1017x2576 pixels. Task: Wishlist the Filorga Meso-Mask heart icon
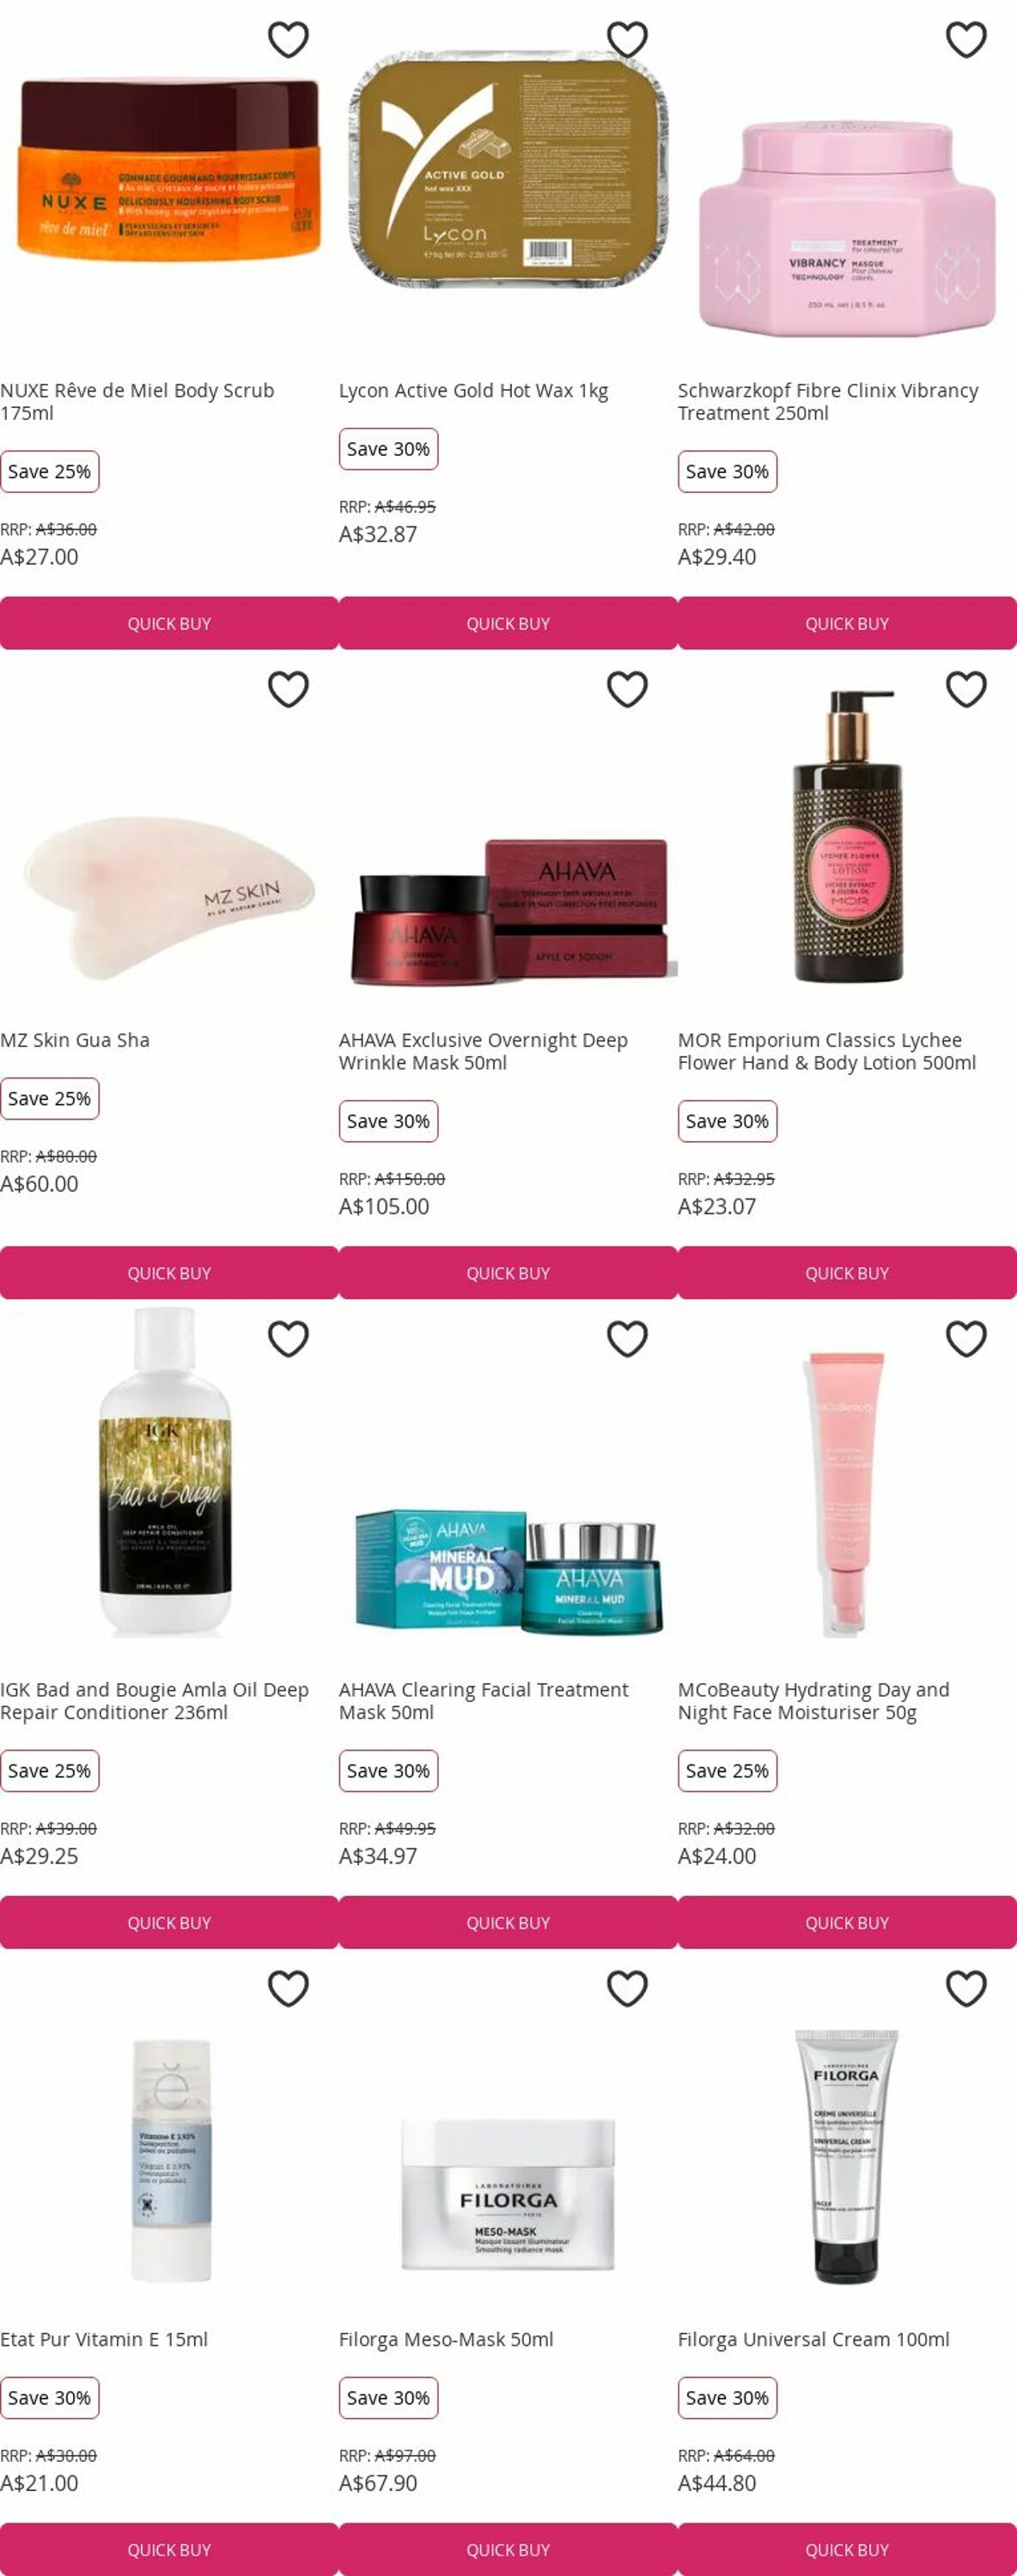tap(627, 1989)
